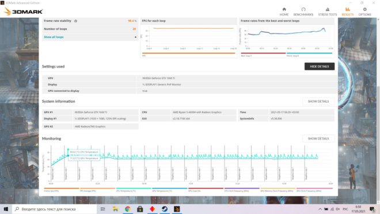Image resolution: width=380 pixels, height=214 pixels.
Task: Open the Stress Tests tab
Action: coord(328,12)
